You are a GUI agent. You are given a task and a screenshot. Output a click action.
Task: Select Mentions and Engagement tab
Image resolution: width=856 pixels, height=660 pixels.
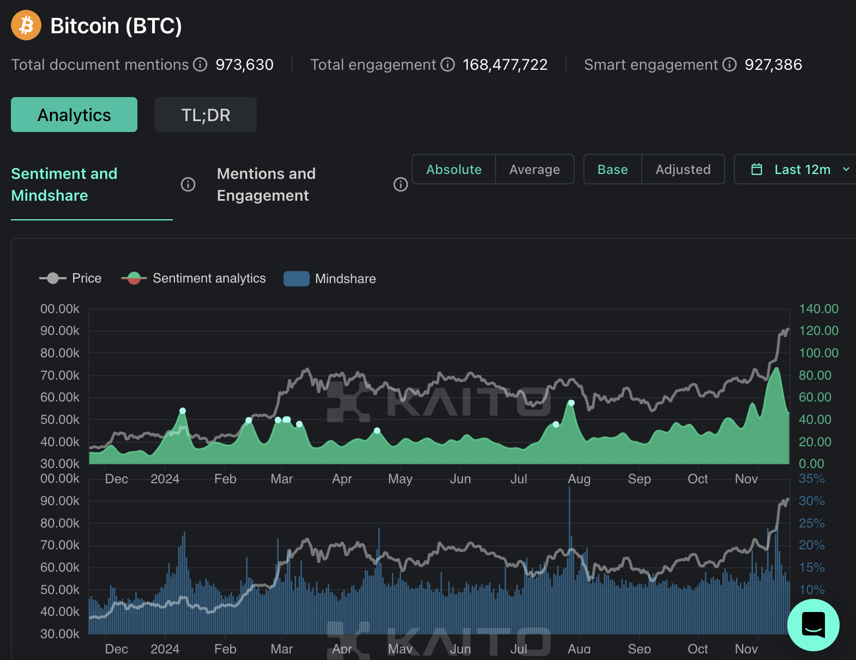(266, 184)
